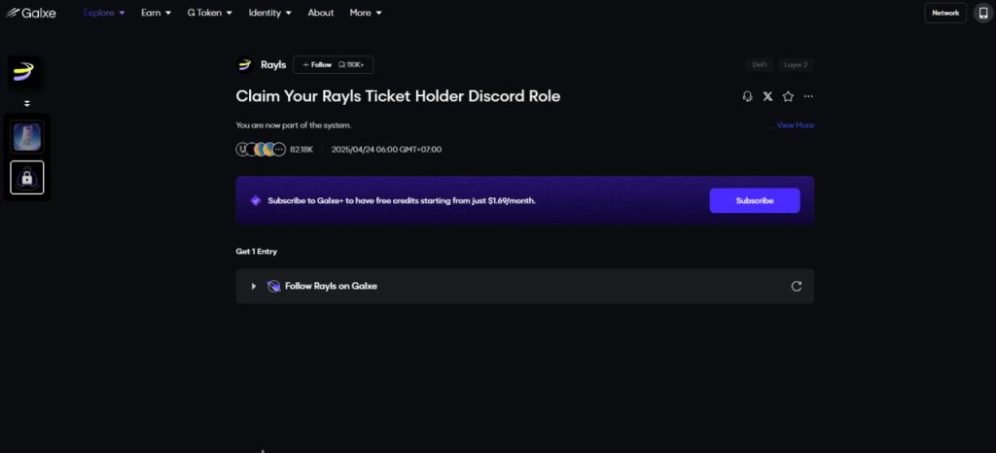
Task: Go to the About page
Action: point(321,13)
